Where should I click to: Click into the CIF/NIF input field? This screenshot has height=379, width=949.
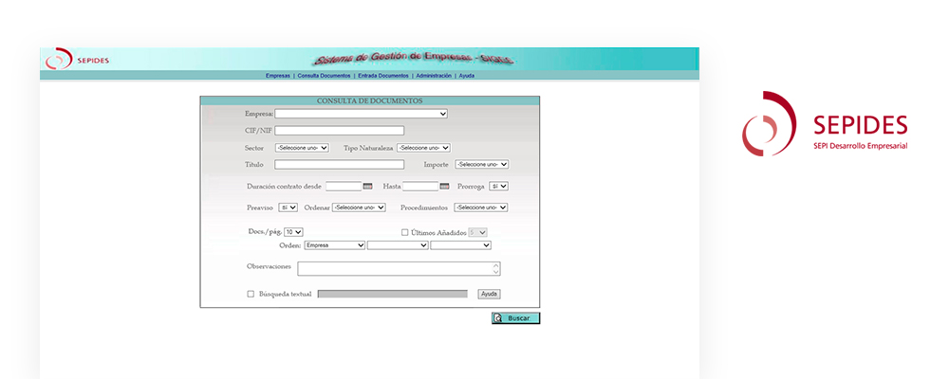[339, 131]
